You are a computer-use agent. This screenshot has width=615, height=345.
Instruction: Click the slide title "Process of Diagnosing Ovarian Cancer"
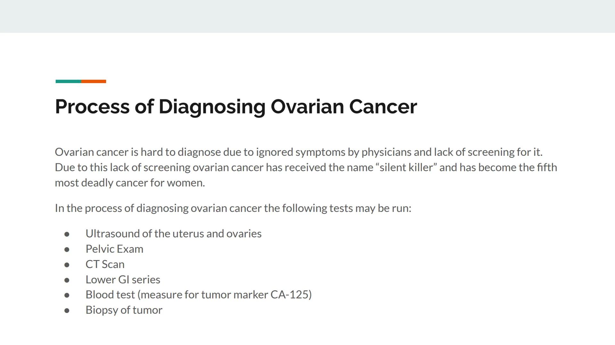pos(236,106)
